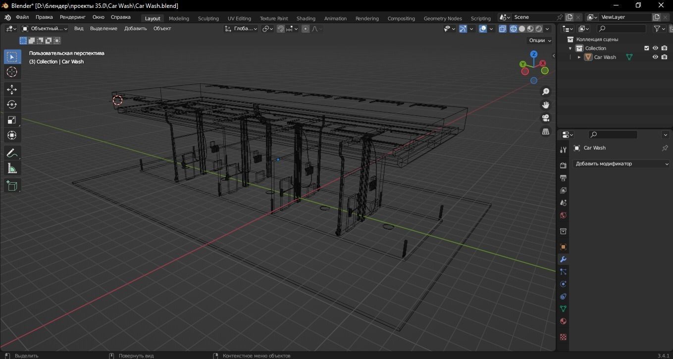
Task: Open the Output properties tab
Action: [x=563, y=178]
